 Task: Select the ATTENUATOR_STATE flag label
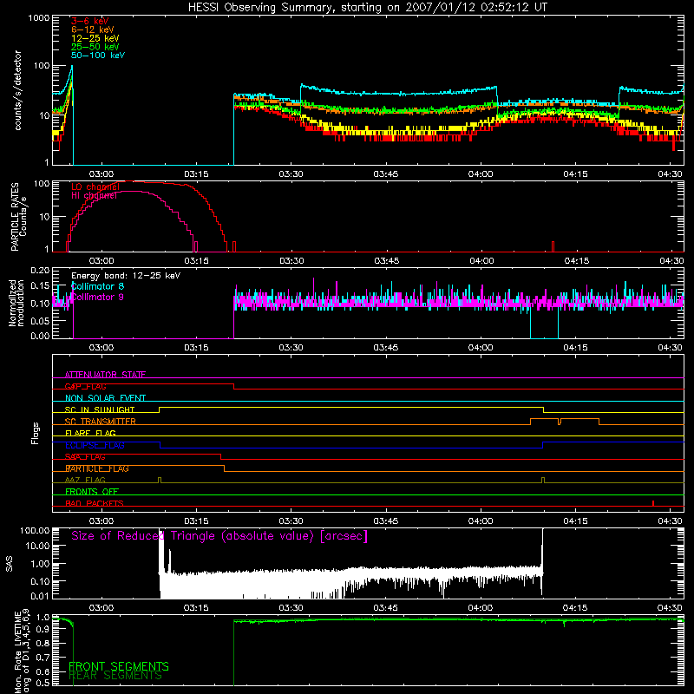[105, 375]
